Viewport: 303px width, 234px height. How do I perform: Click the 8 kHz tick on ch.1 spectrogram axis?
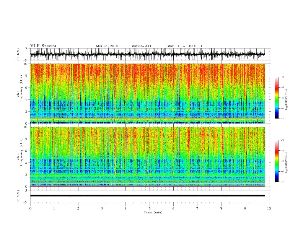27,76
